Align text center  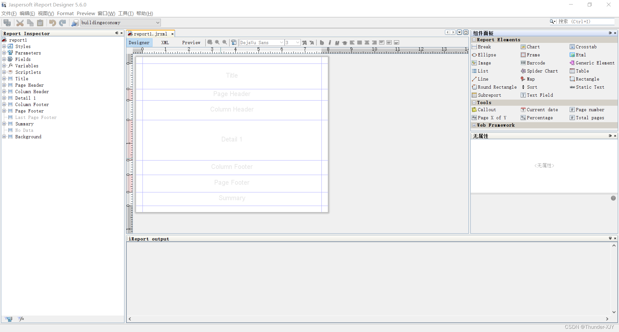[367, 43]
